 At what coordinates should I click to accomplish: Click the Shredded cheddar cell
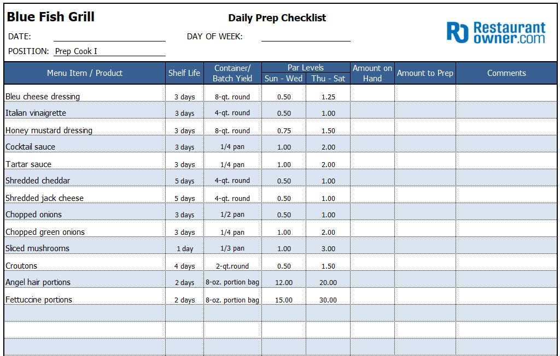(x=85, y=178)
